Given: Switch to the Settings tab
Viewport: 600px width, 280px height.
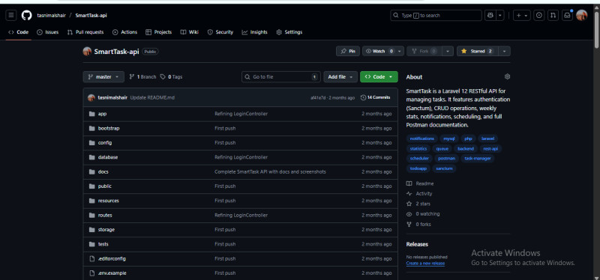Looking at the screenshot, I should tap(289, 32).
